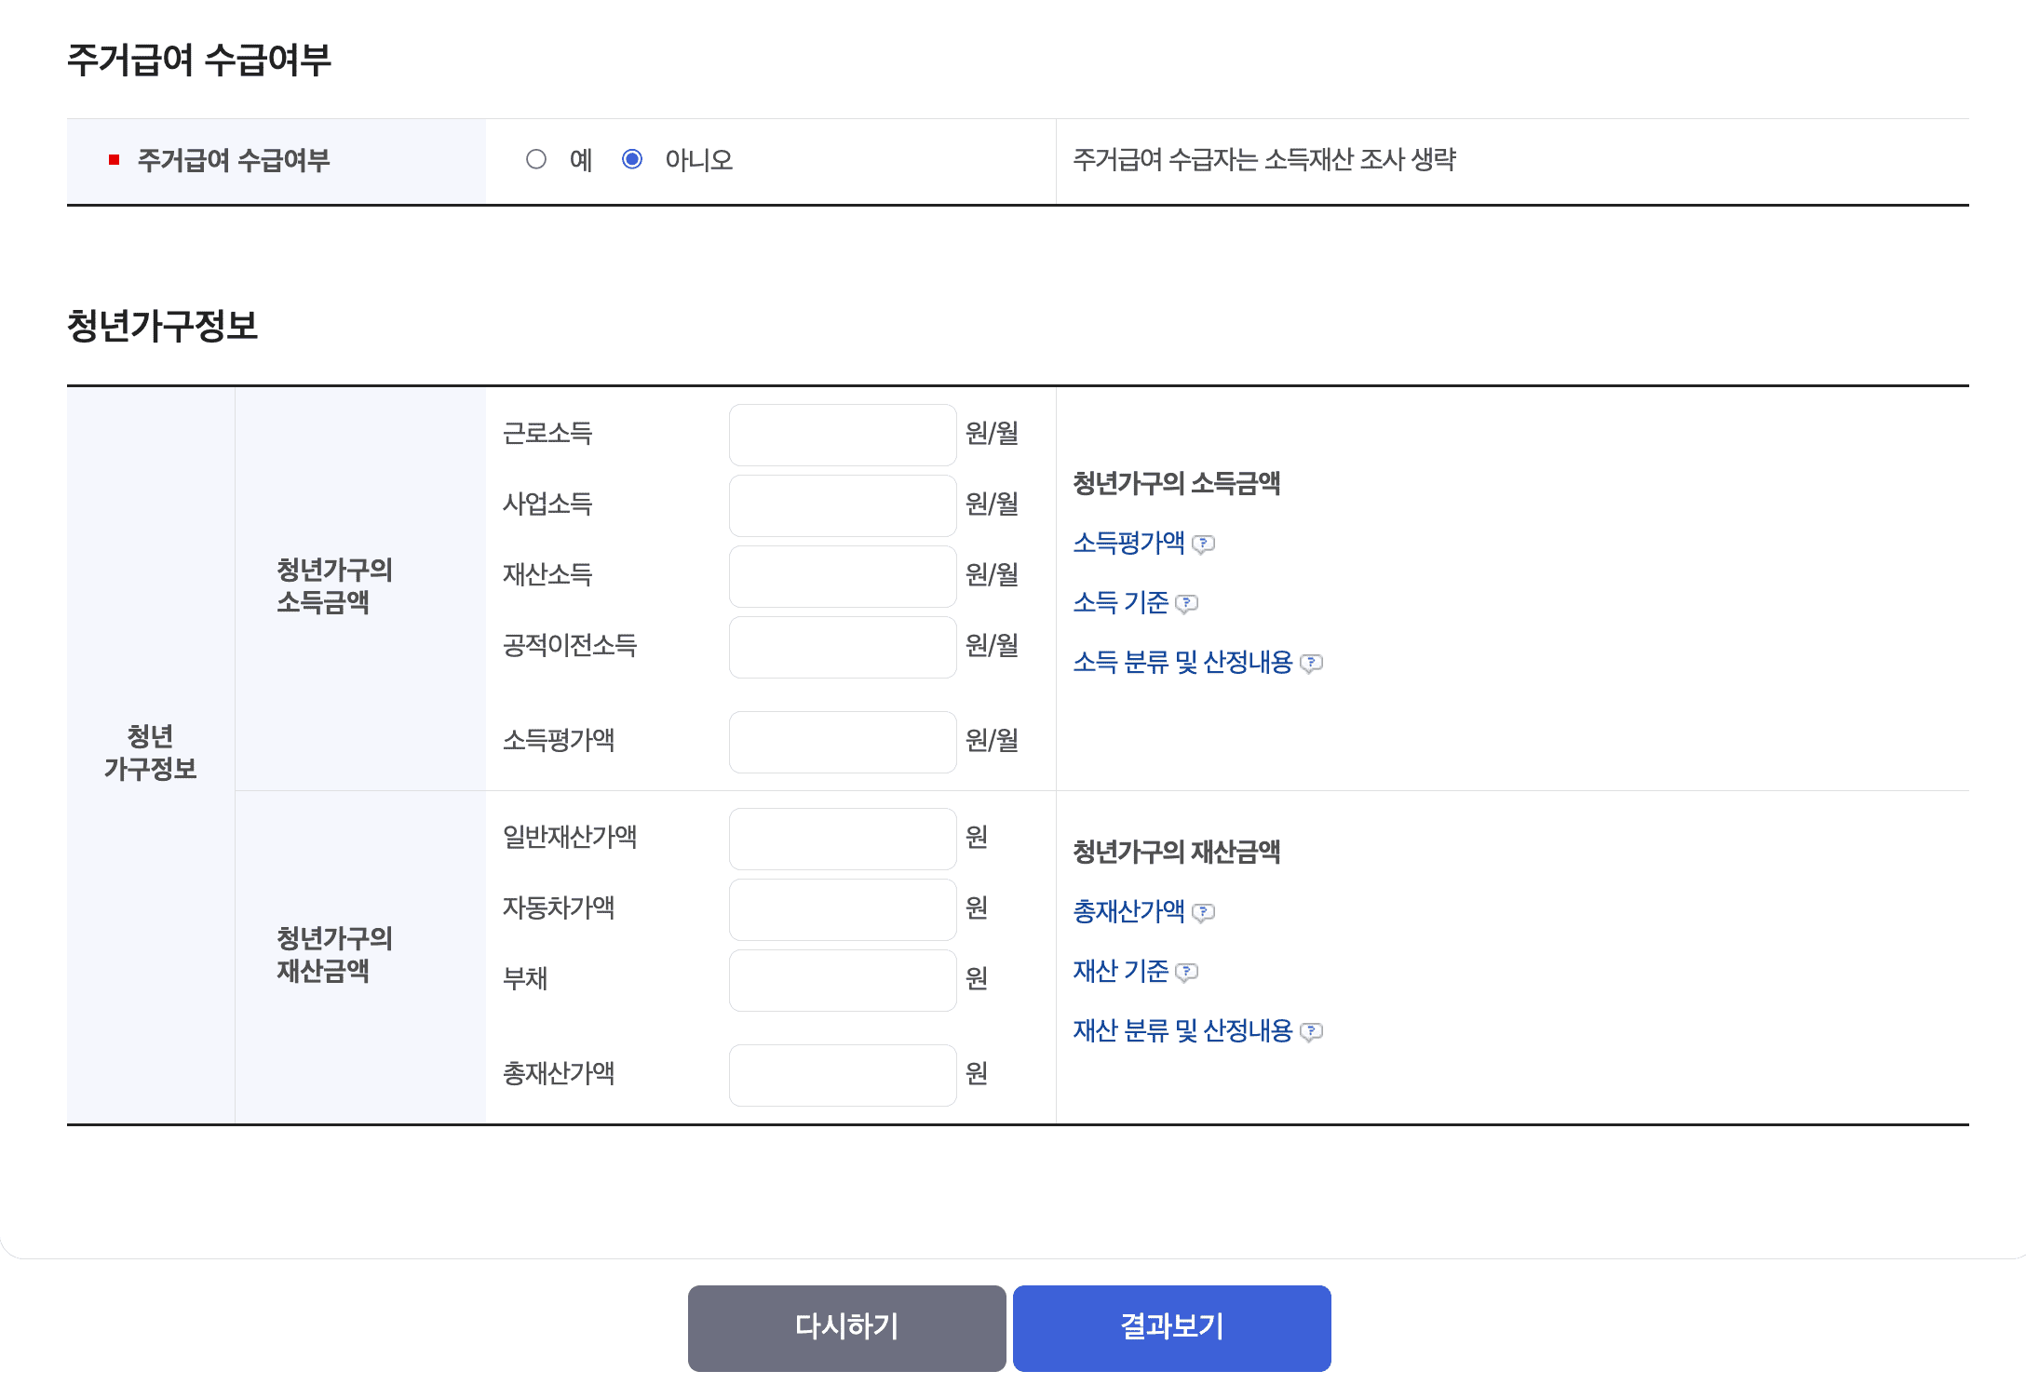Click the 총재산가액 total field
2026x1398 pixels.
(x=842, y=1075)
